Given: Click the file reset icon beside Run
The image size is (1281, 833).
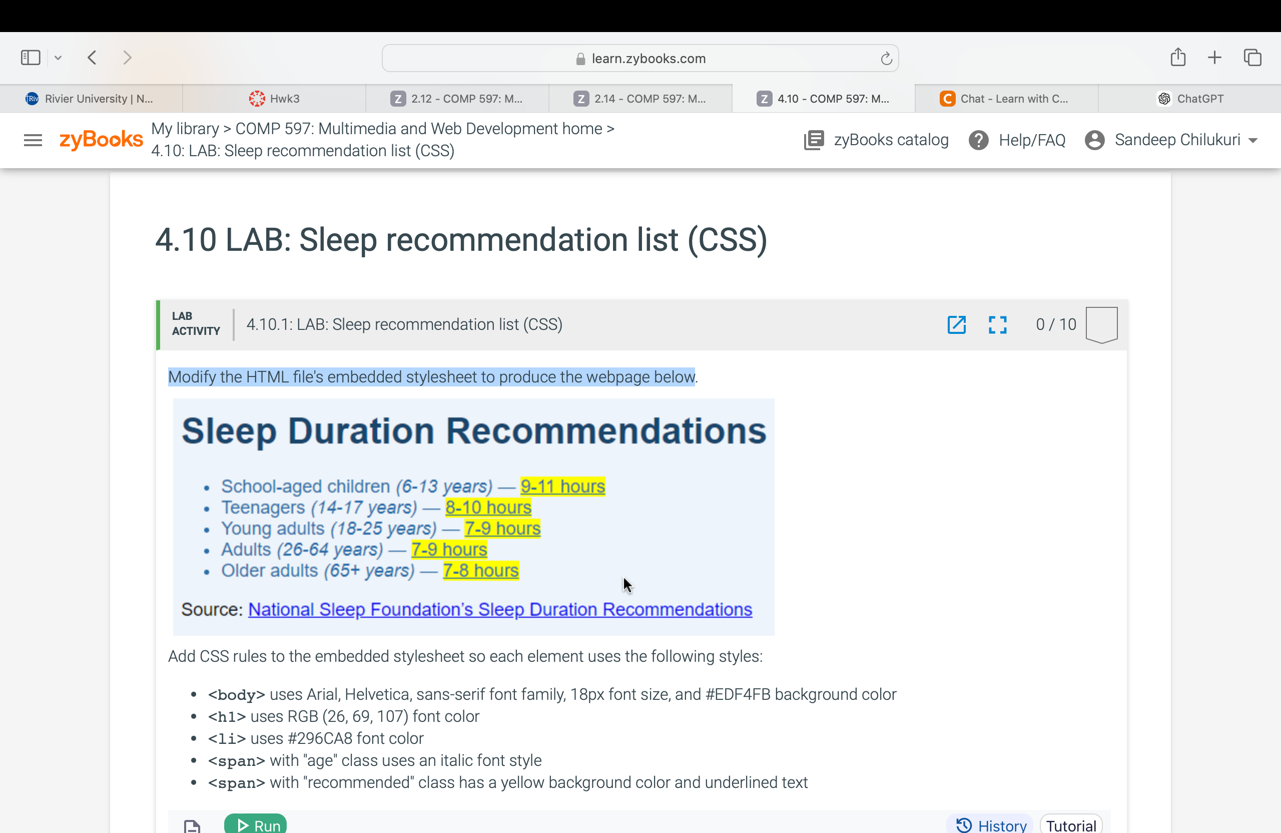Looking at the screenshot, I should coord(192,826).
